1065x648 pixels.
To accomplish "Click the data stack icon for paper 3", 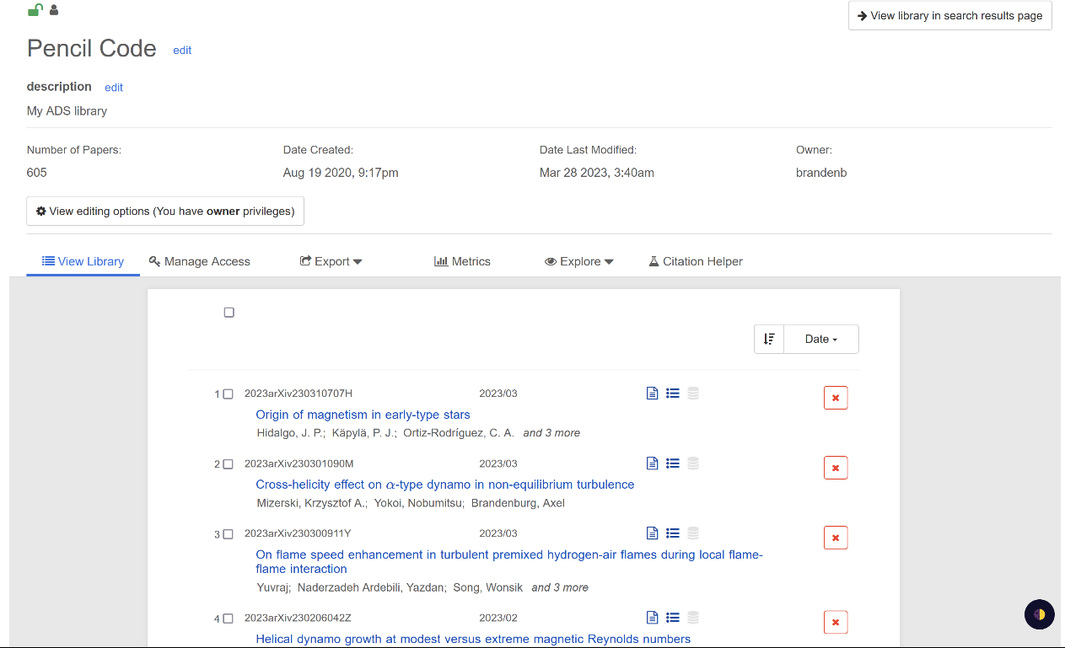I will pyautogui.click(x=693, y=533).
